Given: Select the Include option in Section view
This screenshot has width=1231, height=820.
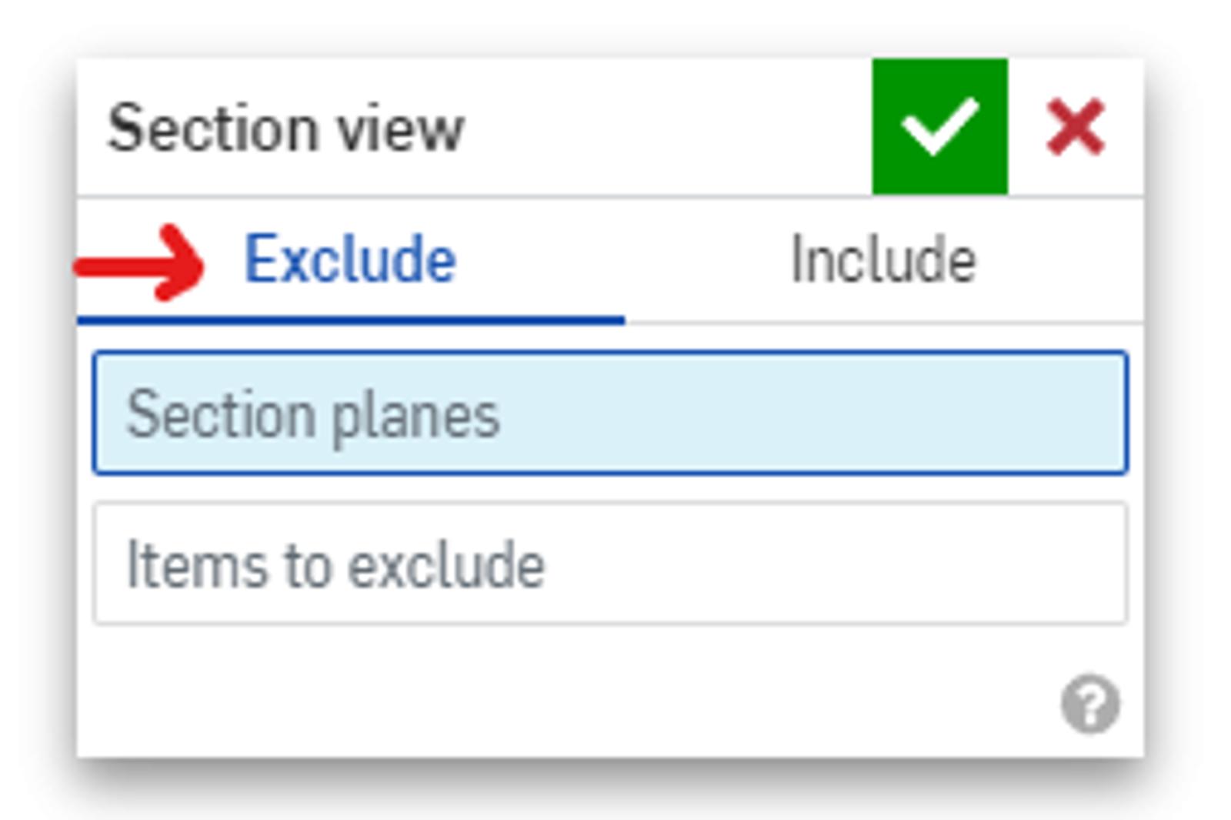Looking at the screenshot, I should (883, 260).
